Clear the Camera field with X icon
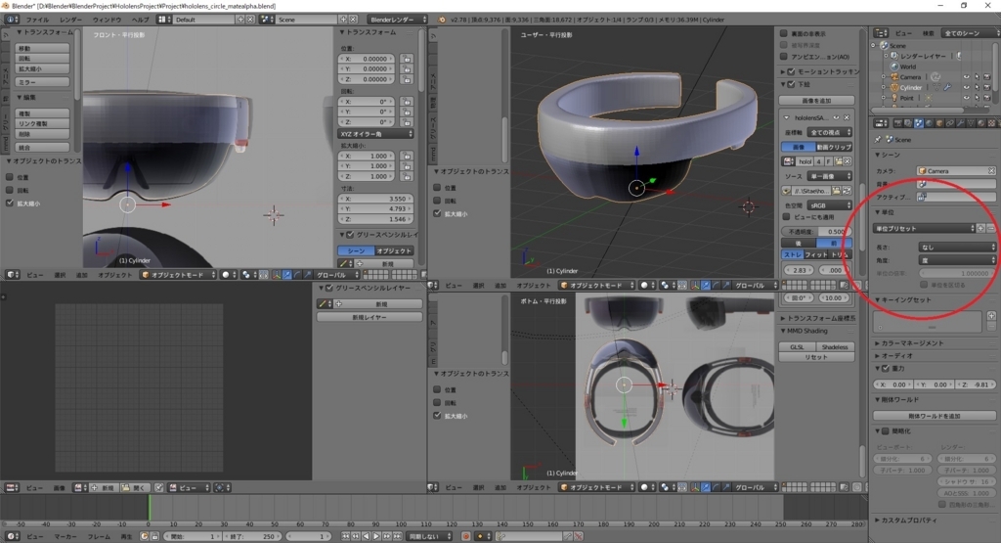 pos(991,170)
